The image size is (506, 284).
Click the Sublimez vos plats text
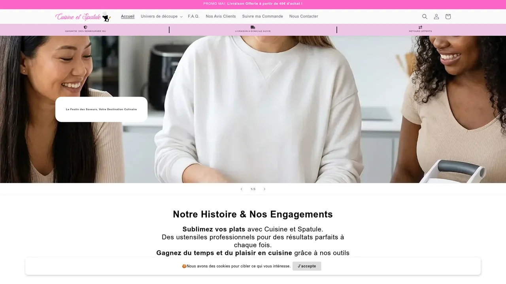click(x=214, y=229)
